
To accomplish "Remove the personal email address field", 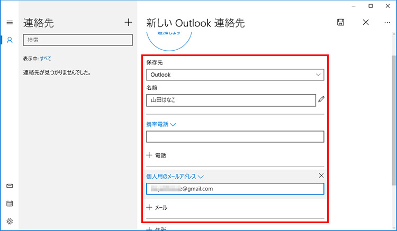I will click(x=321, y=175).
